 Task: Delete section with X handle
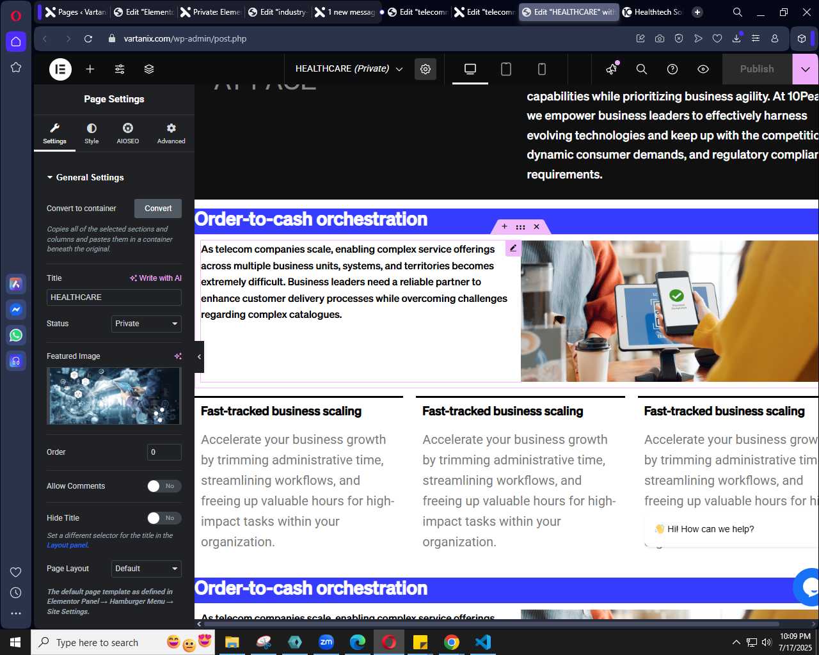point(537,226)
